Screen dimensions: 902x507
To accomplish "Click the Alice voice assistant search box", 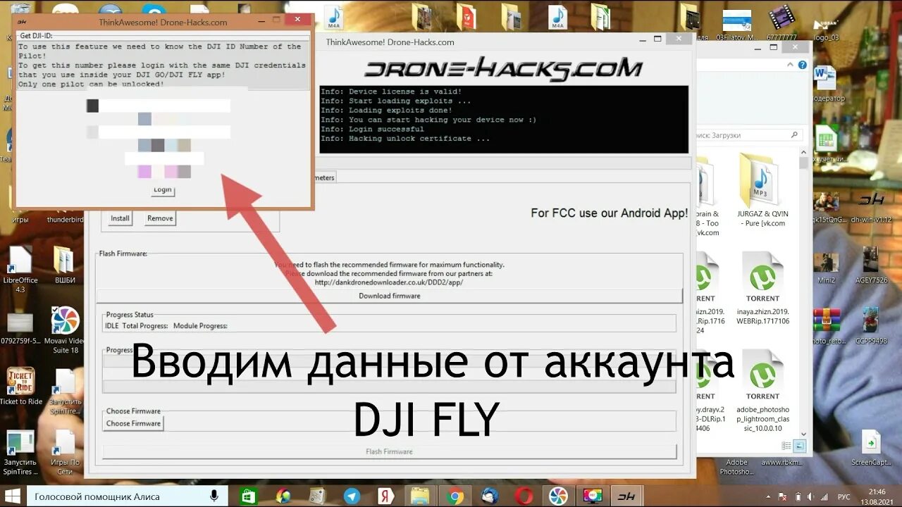I will [x=127, y=496].
